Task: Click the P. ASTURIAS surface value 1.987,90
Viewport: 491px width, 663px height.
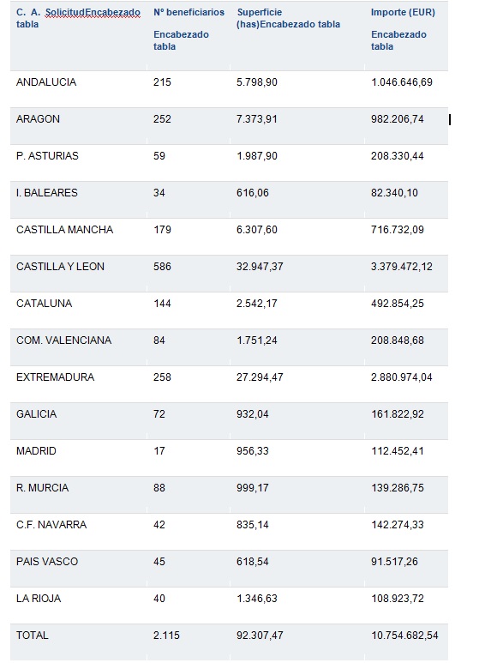Action: [x=256, y=155]
